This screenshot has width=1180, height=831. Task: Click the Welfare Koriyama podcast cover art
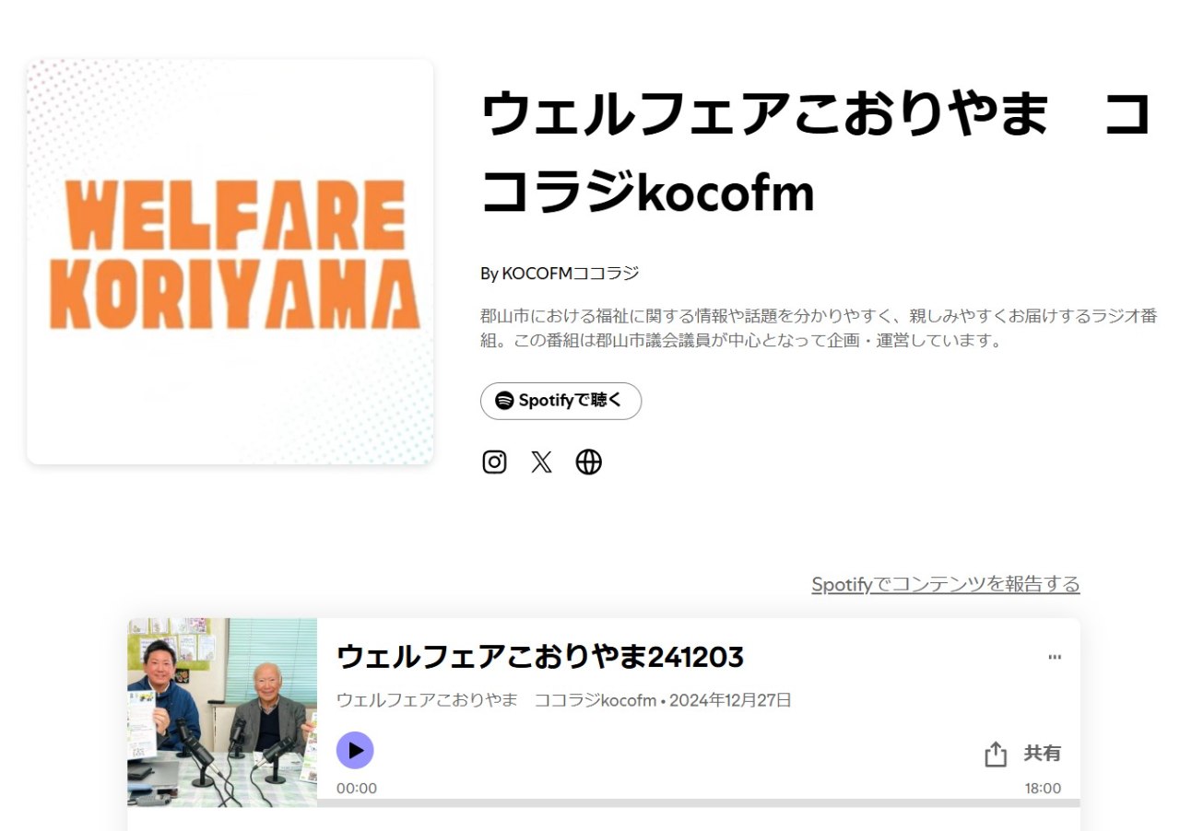pos(230,262)
